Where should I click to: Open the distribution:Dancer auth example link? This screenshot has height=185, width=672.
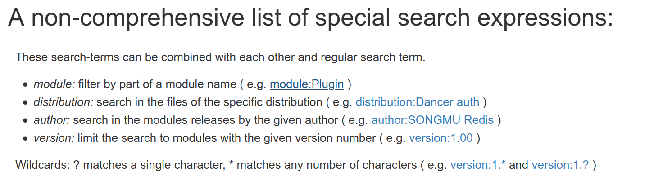[x=418, y=102]
